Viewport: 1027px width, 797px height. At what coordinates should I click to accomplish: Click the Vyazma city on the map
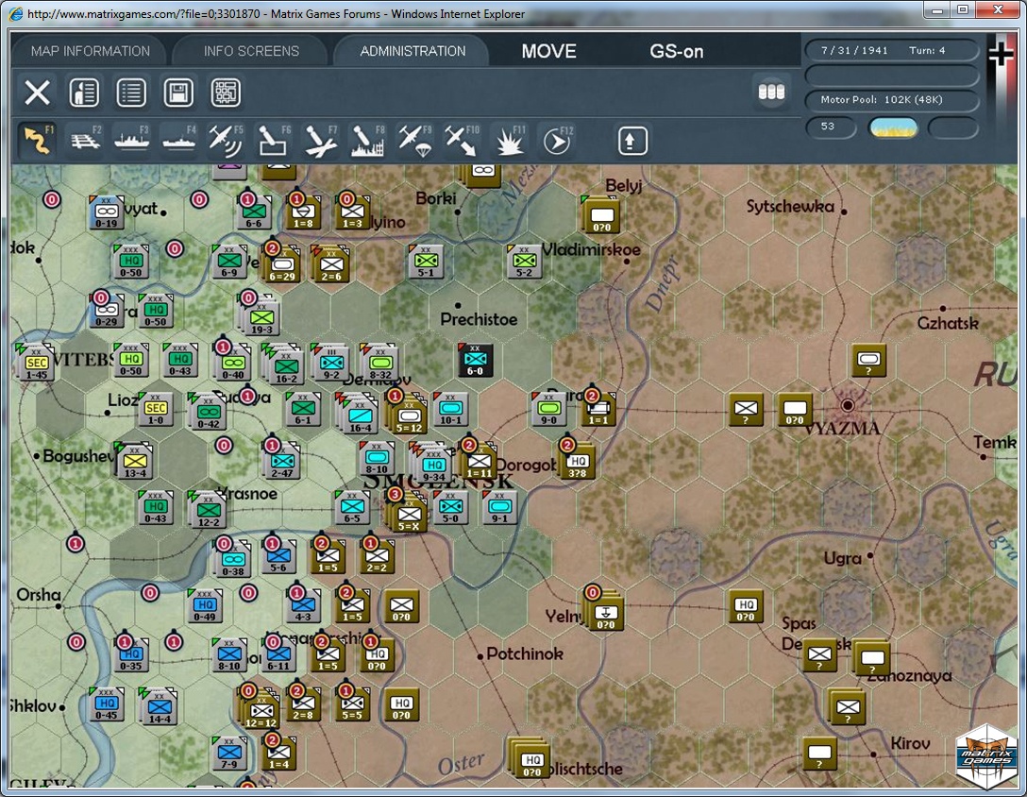[x=848, y=406]
